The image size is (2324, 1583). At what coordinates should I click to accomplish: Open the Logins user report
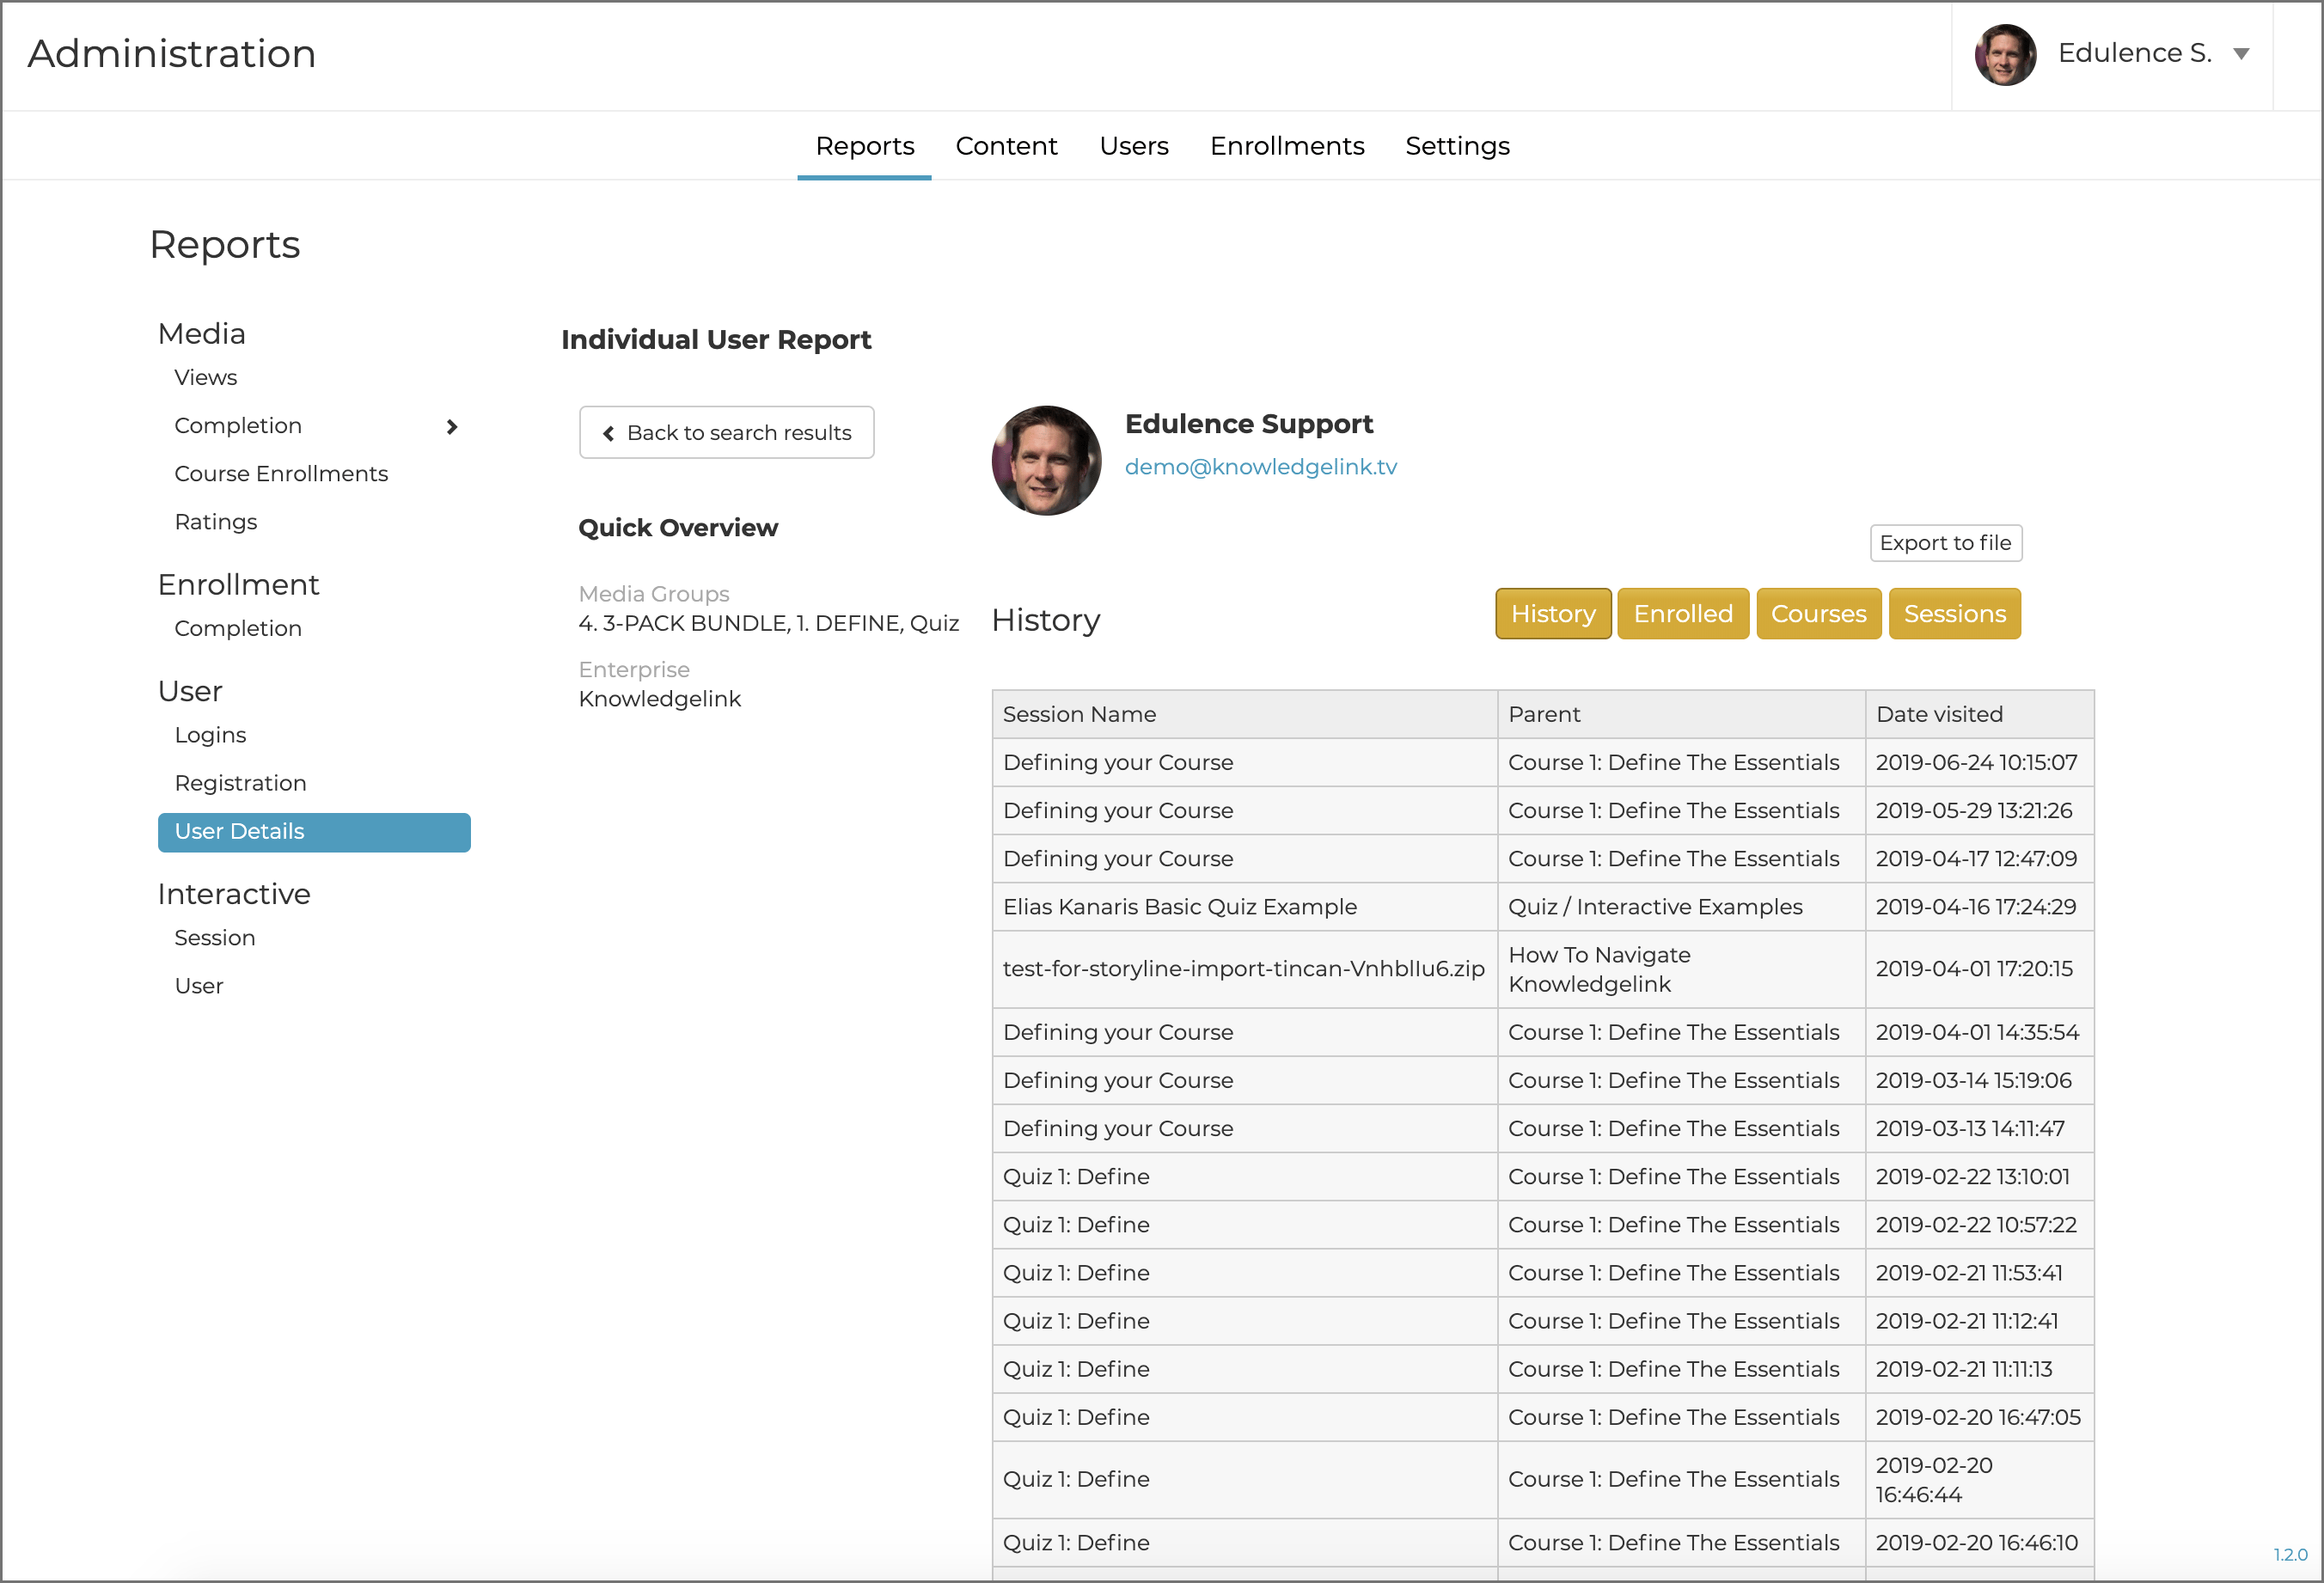click(210, 735)
